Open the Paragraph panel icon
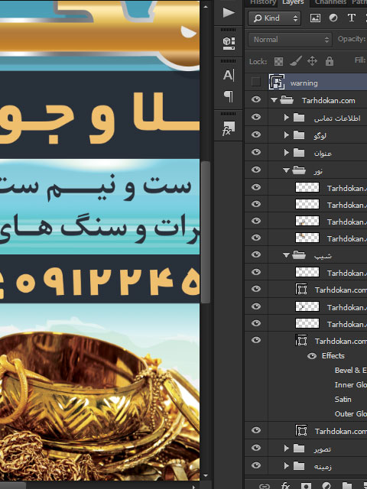 click(229, 96)
